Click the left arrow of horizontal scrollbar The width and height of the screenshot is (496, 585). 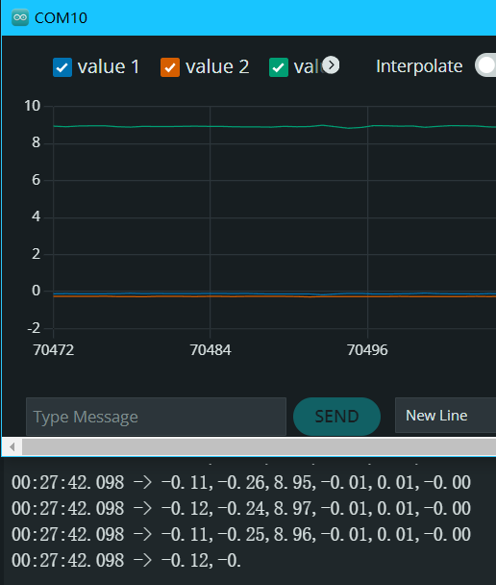click(x=12, y=446)
